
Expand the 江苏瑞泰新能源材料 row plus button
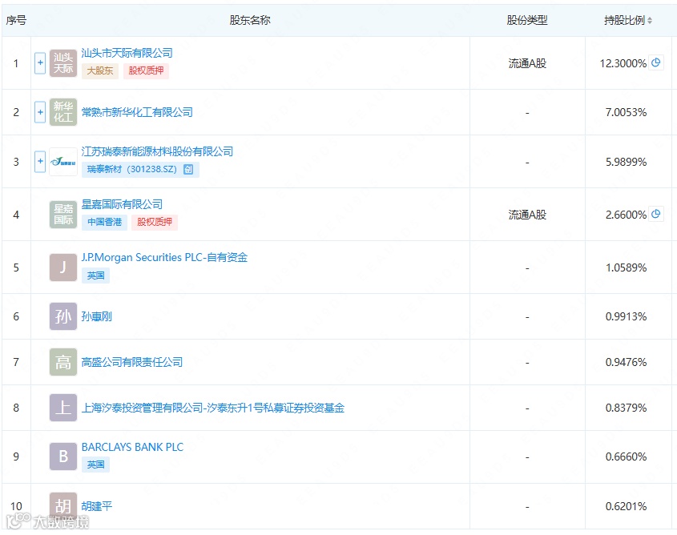click(x=40, y=161)
